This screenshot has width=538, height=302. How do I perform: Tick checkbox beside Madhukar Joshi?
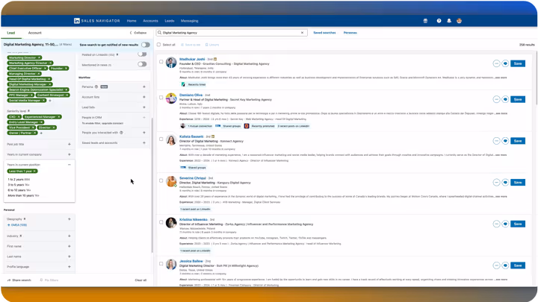161,62
